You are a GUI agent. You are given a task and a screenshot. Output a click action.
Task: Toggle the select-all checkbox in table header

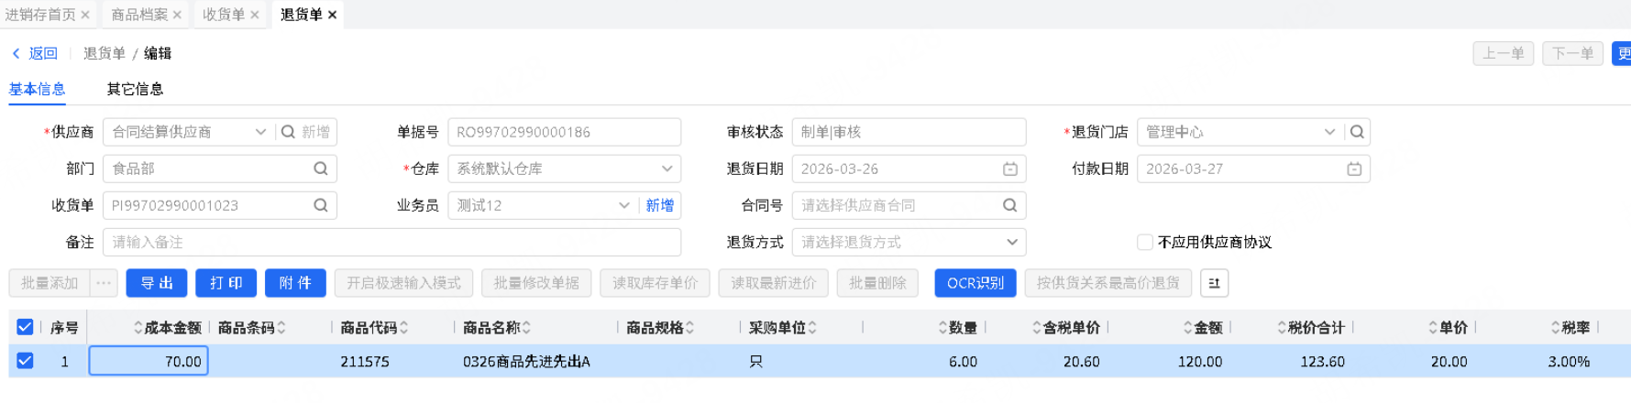[x=25, y=327]
